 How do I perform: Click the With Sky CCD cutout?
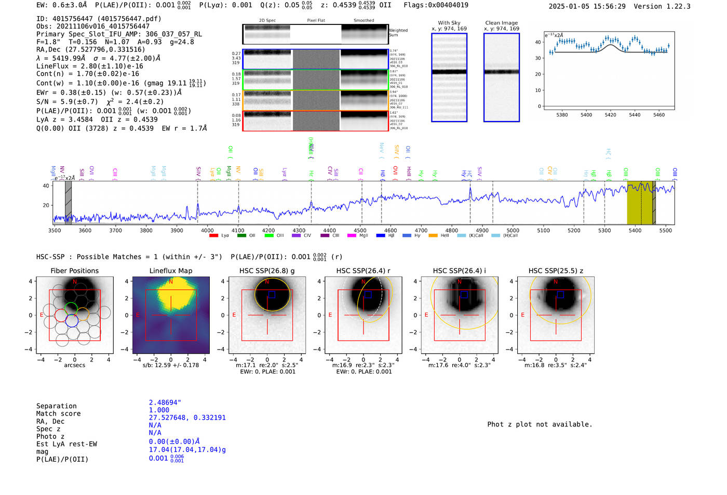point(449,77)
